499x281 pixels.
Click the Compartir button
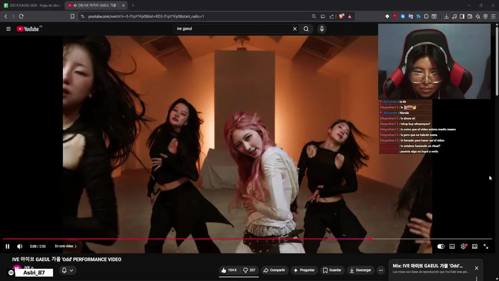[274, 270]
